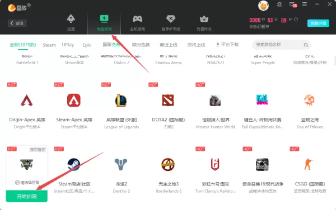Click the search magnifier icon

[306, 45]
